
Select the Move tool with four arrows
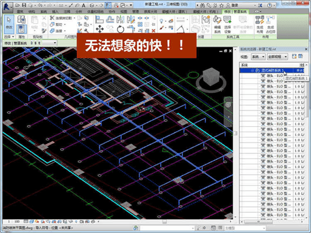(x=99, y=29)
